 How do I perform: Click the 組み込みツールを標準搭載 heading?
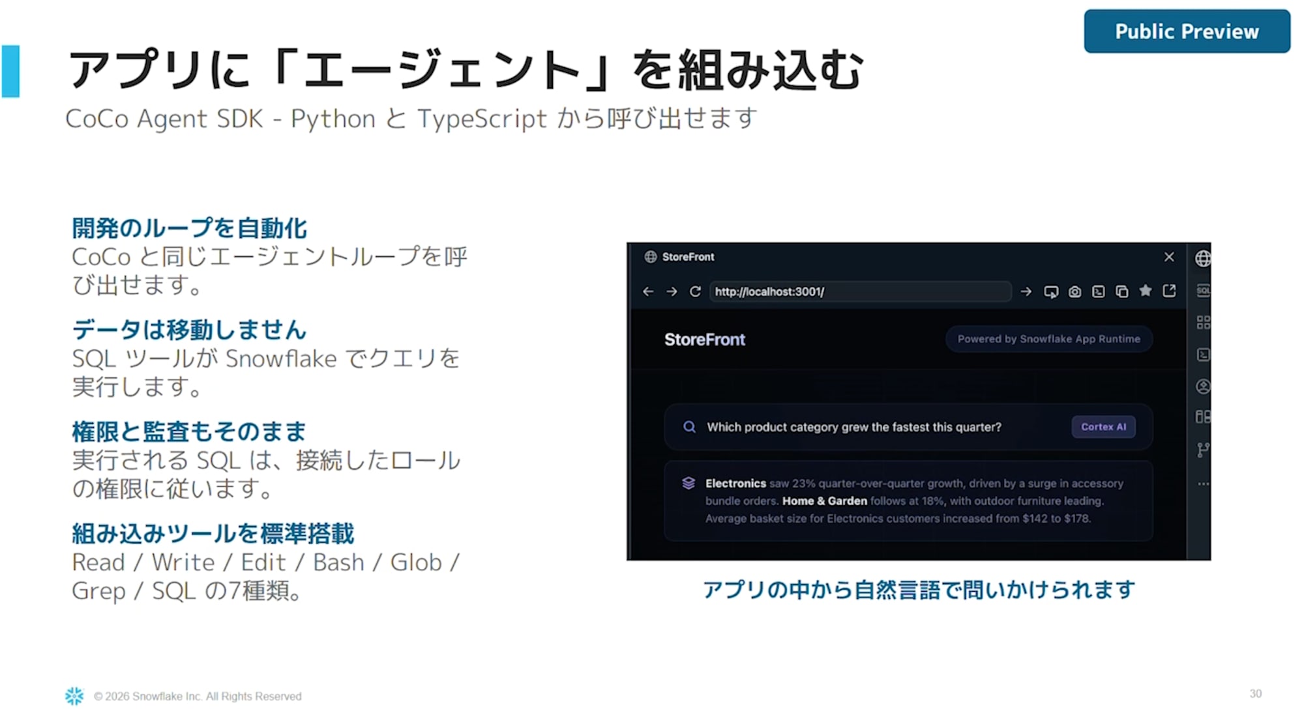coord(213,534)
